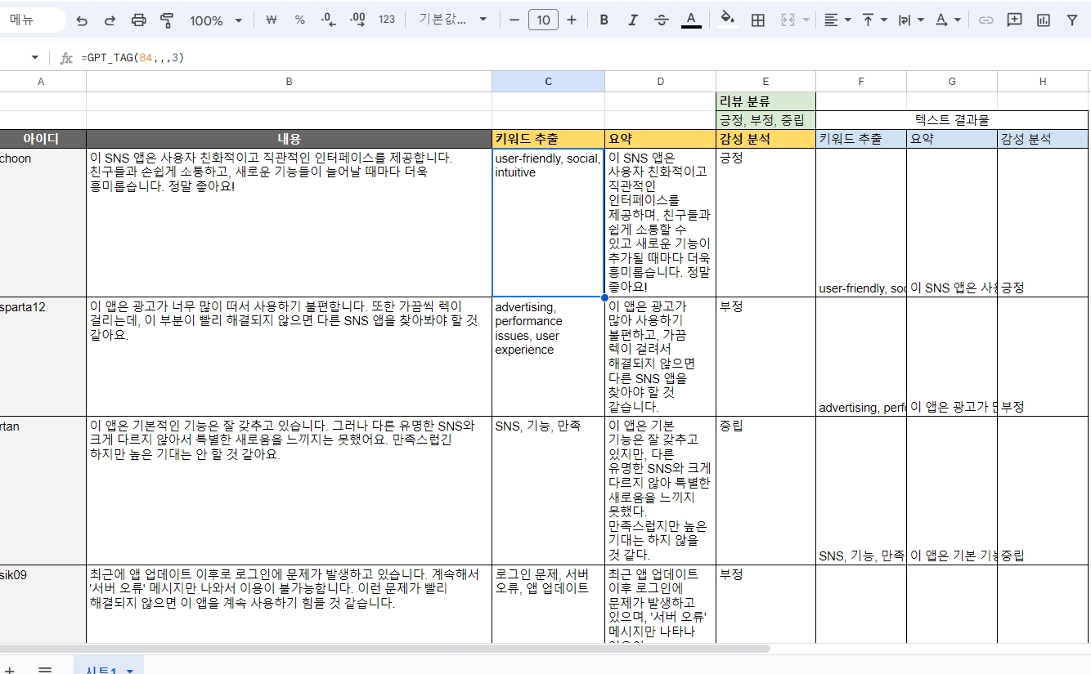Select column E header
This screenshot has height=674, width=1091.
pos(765,81)
